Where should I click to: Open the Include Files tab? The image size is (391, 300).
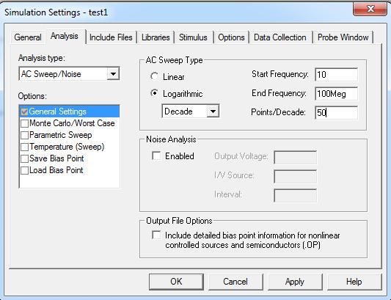tap(111, 37)
